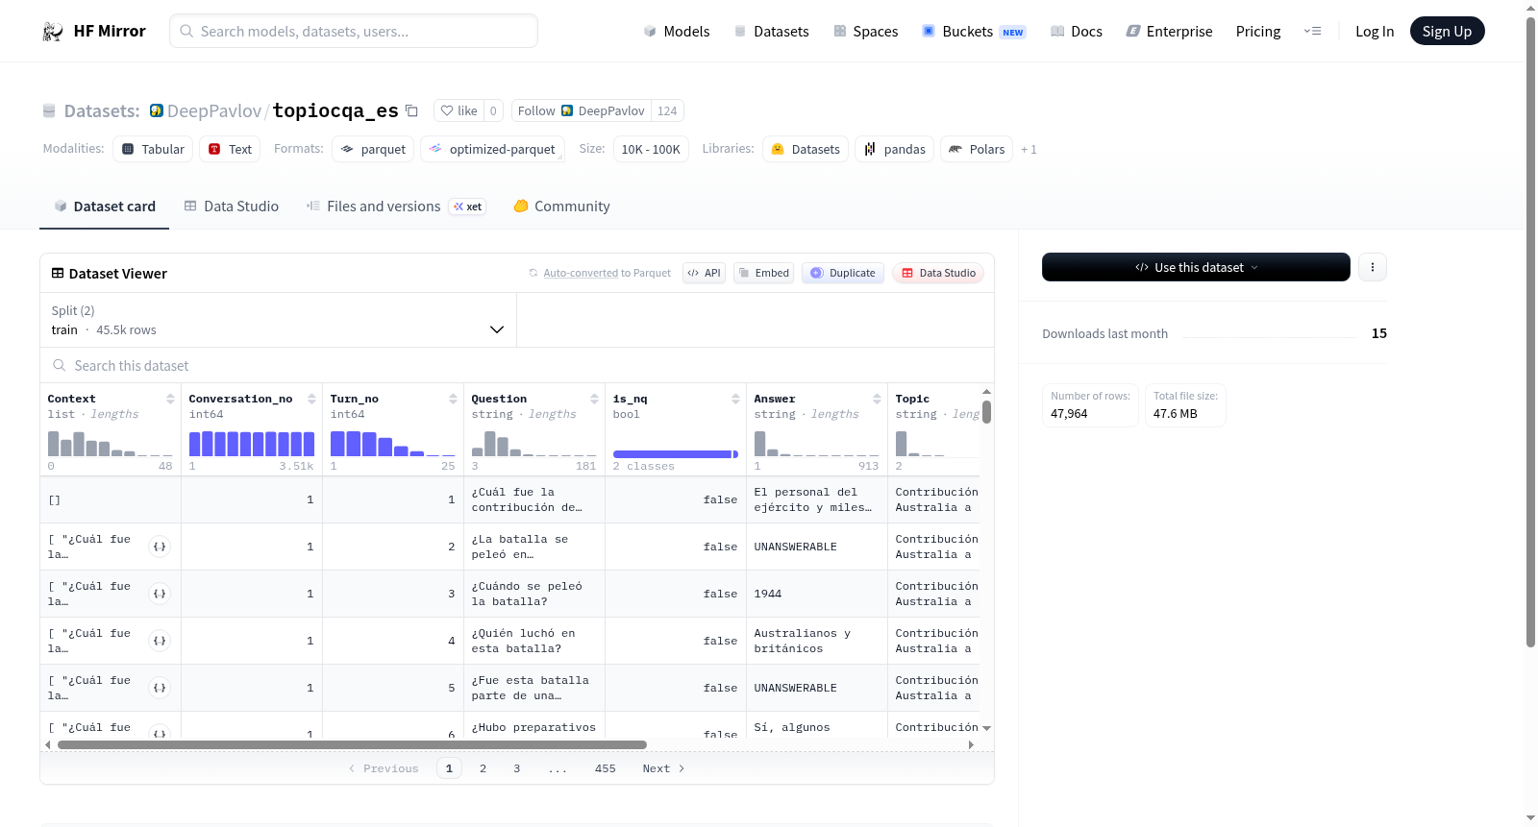This screenshot has height=827, width=1538.
Task: Sort the is_nq column
Action: coord(735,399)
